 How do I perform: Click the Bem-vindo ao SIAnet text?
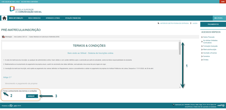coord(91,53)
